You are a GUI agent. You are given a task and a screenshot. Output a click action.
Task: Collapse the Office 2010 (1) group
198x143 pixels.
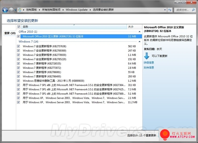click(139, 31)
